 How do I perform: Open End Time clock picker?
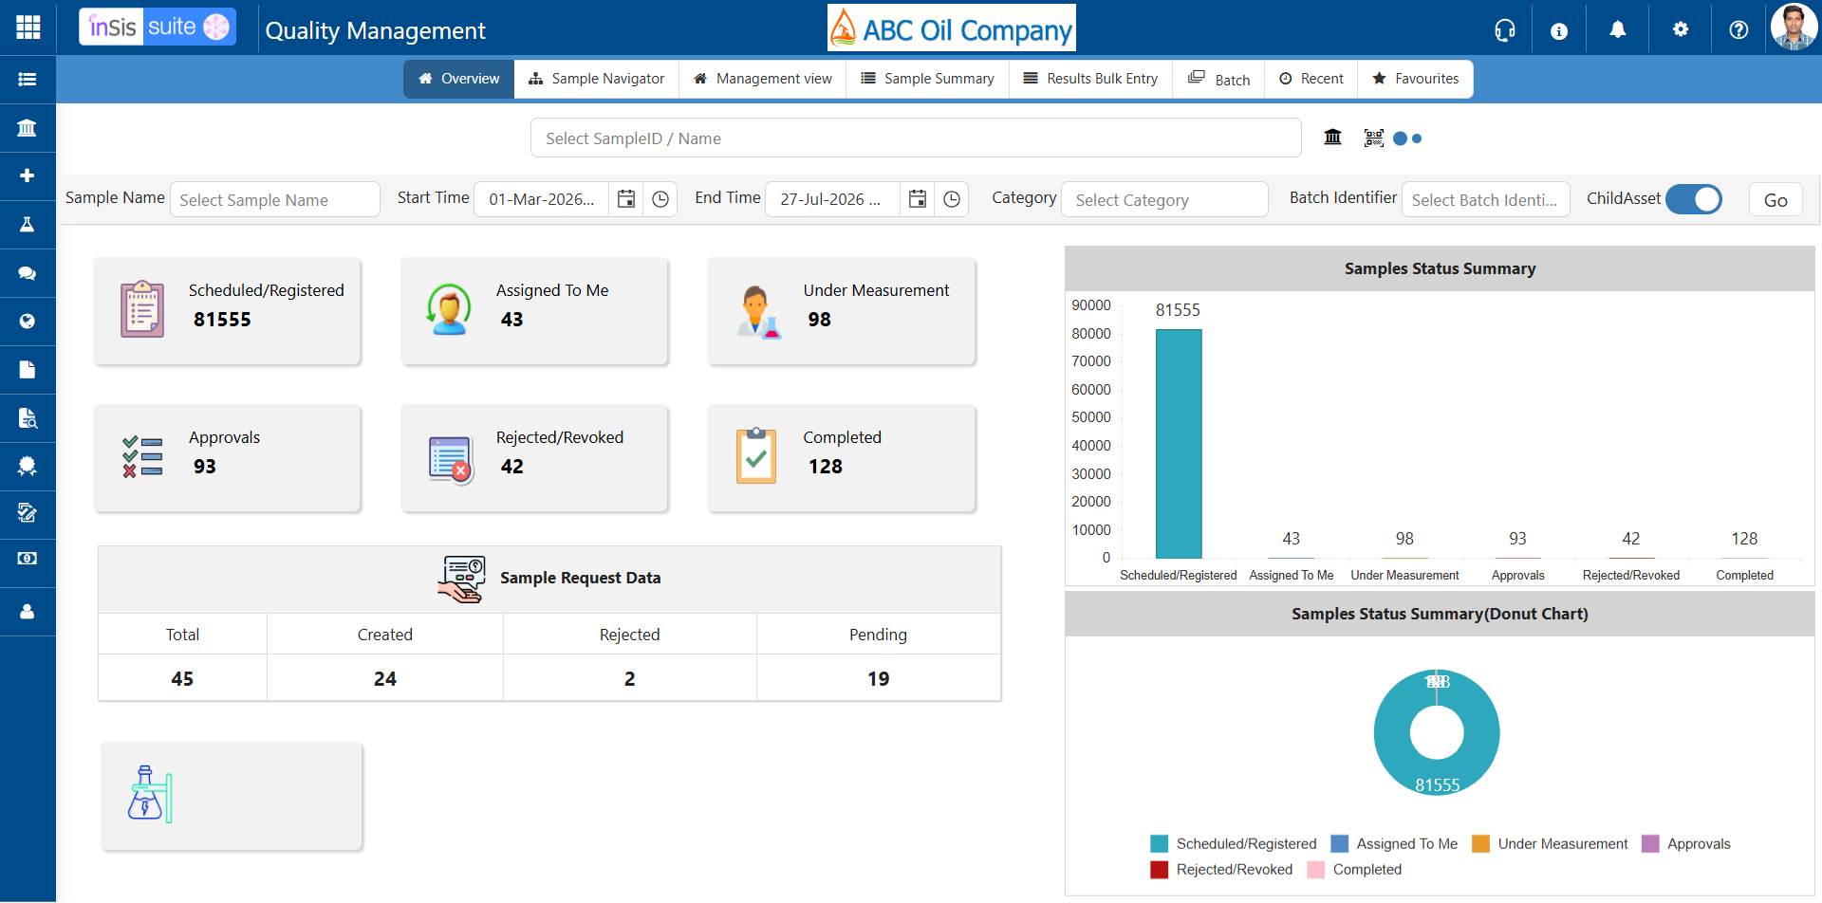tap(952, 199)
